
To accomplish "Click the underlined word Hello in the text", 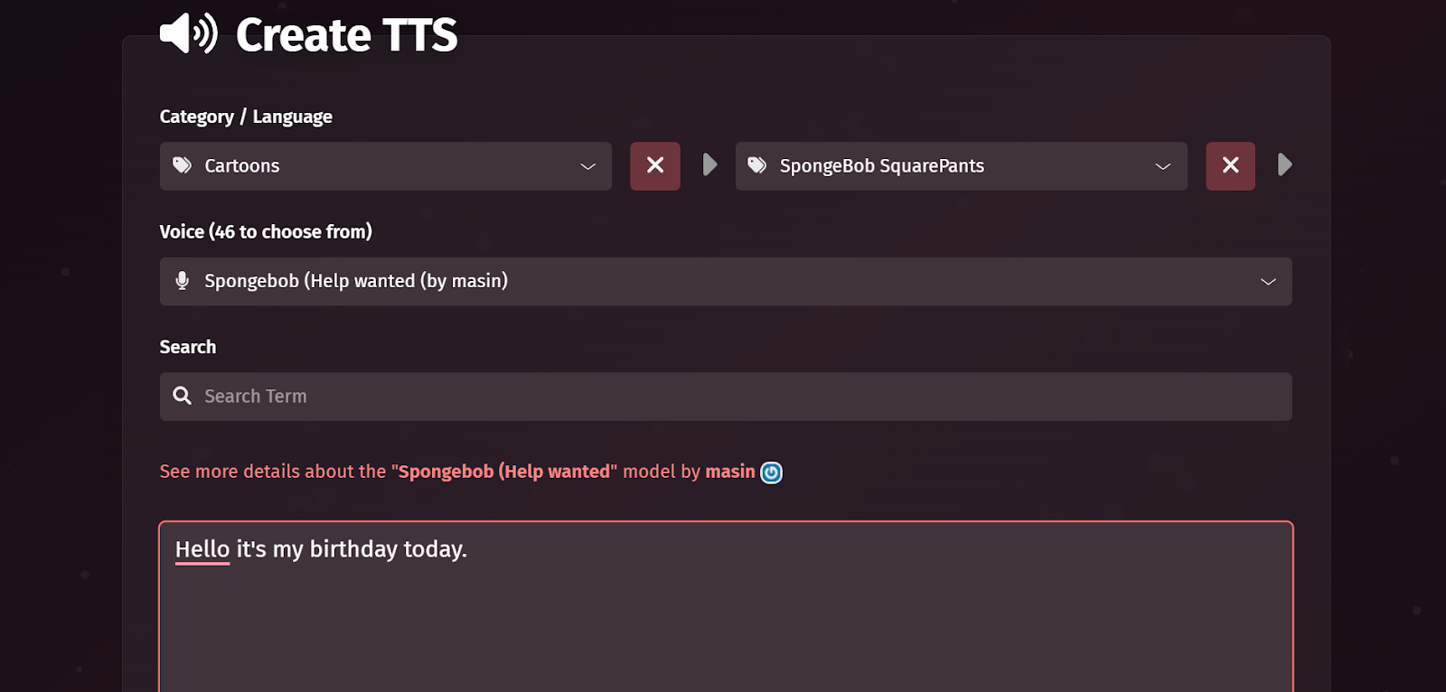I will coord(202,549).
